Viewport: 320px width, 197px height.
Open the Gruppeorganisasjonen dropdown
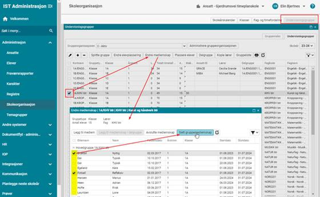point(141,46)
